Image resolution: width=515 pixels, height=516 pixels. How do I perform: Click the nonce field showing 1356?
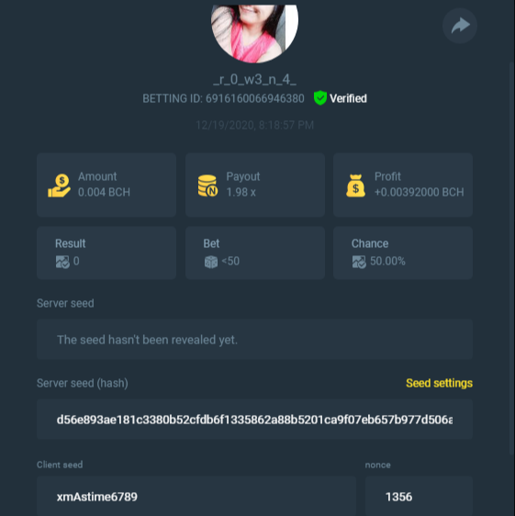(x=419, y=496)
